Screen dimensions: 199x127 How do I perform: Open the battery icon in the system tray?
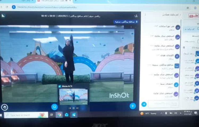pyautogui.click(x=171, y=113)
